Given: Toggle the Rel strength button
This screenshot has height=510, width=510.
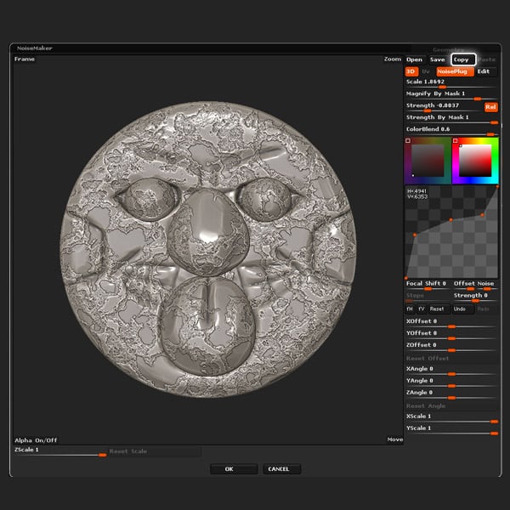Looking at the screenshot, I should 490,107.
